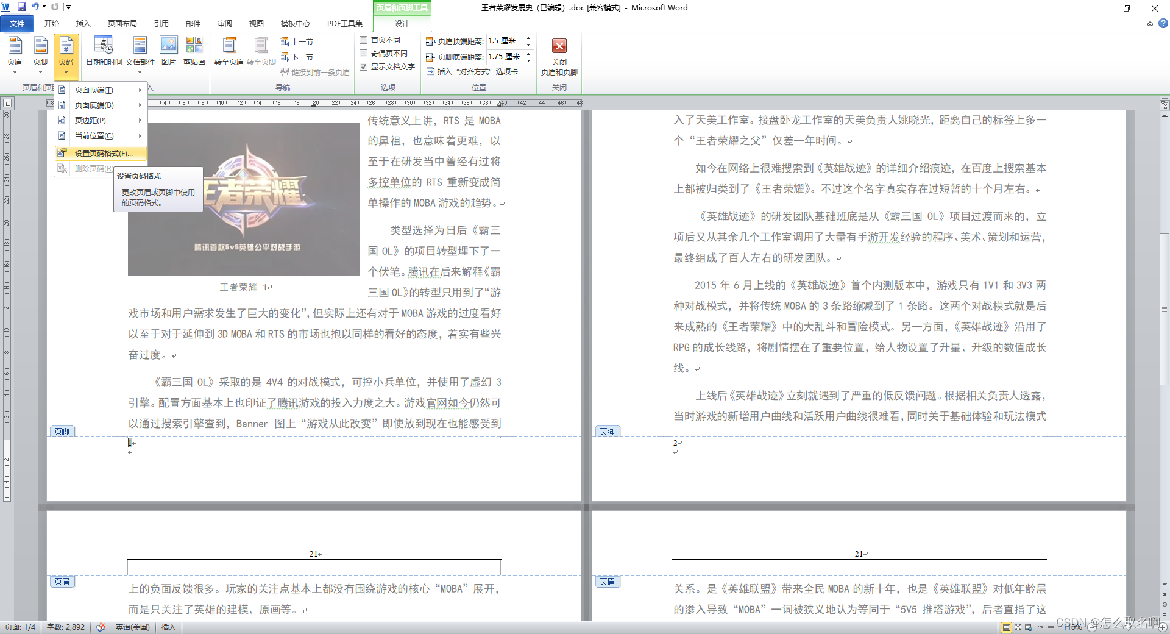1170x634 pixels.
Task: Switch to the 插入 (Insert) tab
Action: coord(83,24)
